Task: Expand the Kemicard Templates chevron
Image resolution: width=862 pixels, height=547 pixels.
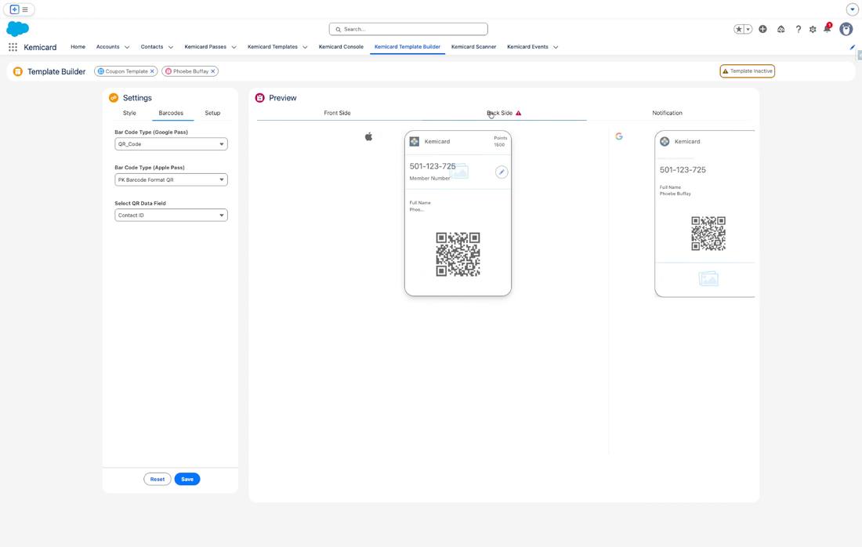Action: pos(305,47)
